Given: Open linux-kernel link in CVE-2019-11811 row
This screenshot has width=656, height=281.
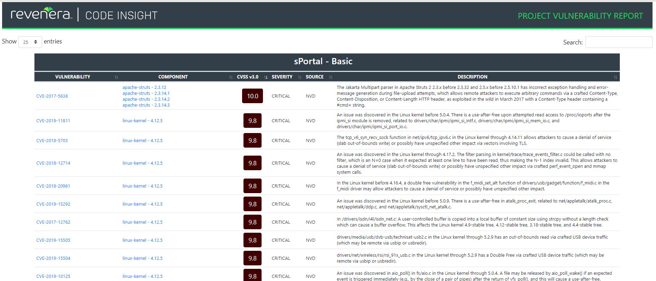Looking at the screenshot, I should tap(142, 121).
